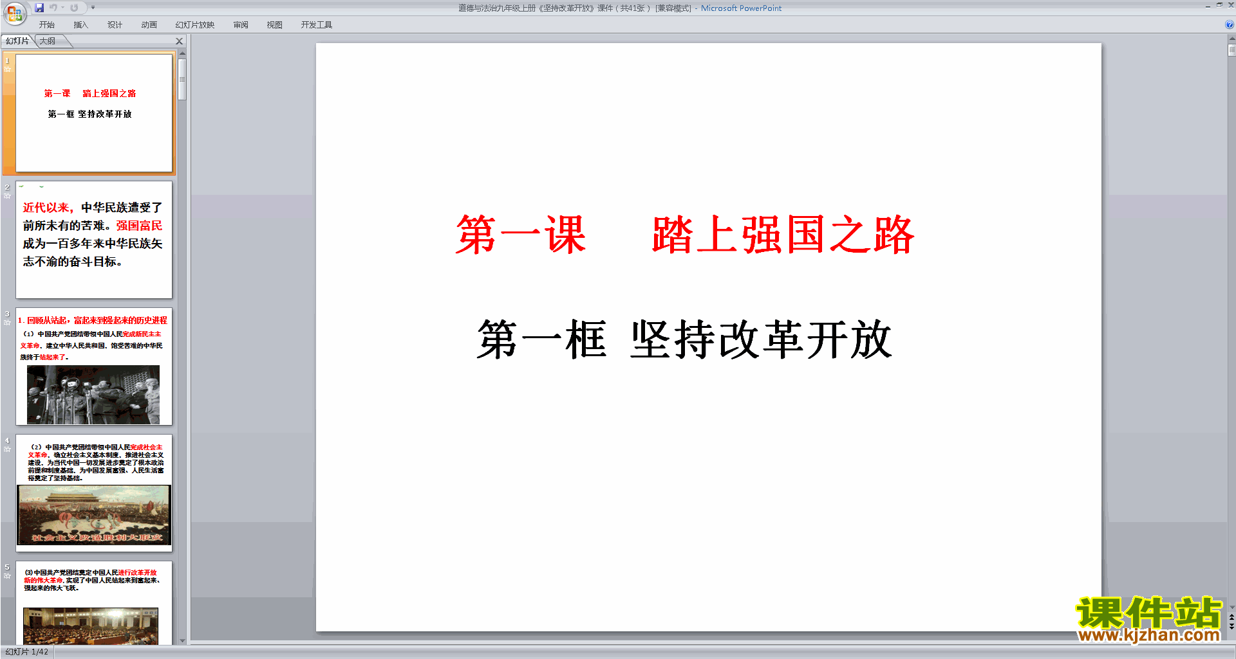Save the presentation with the floppy icon
Image resolution: width=1236 pixels, height=659 pixels.
[x=39, y=8]
